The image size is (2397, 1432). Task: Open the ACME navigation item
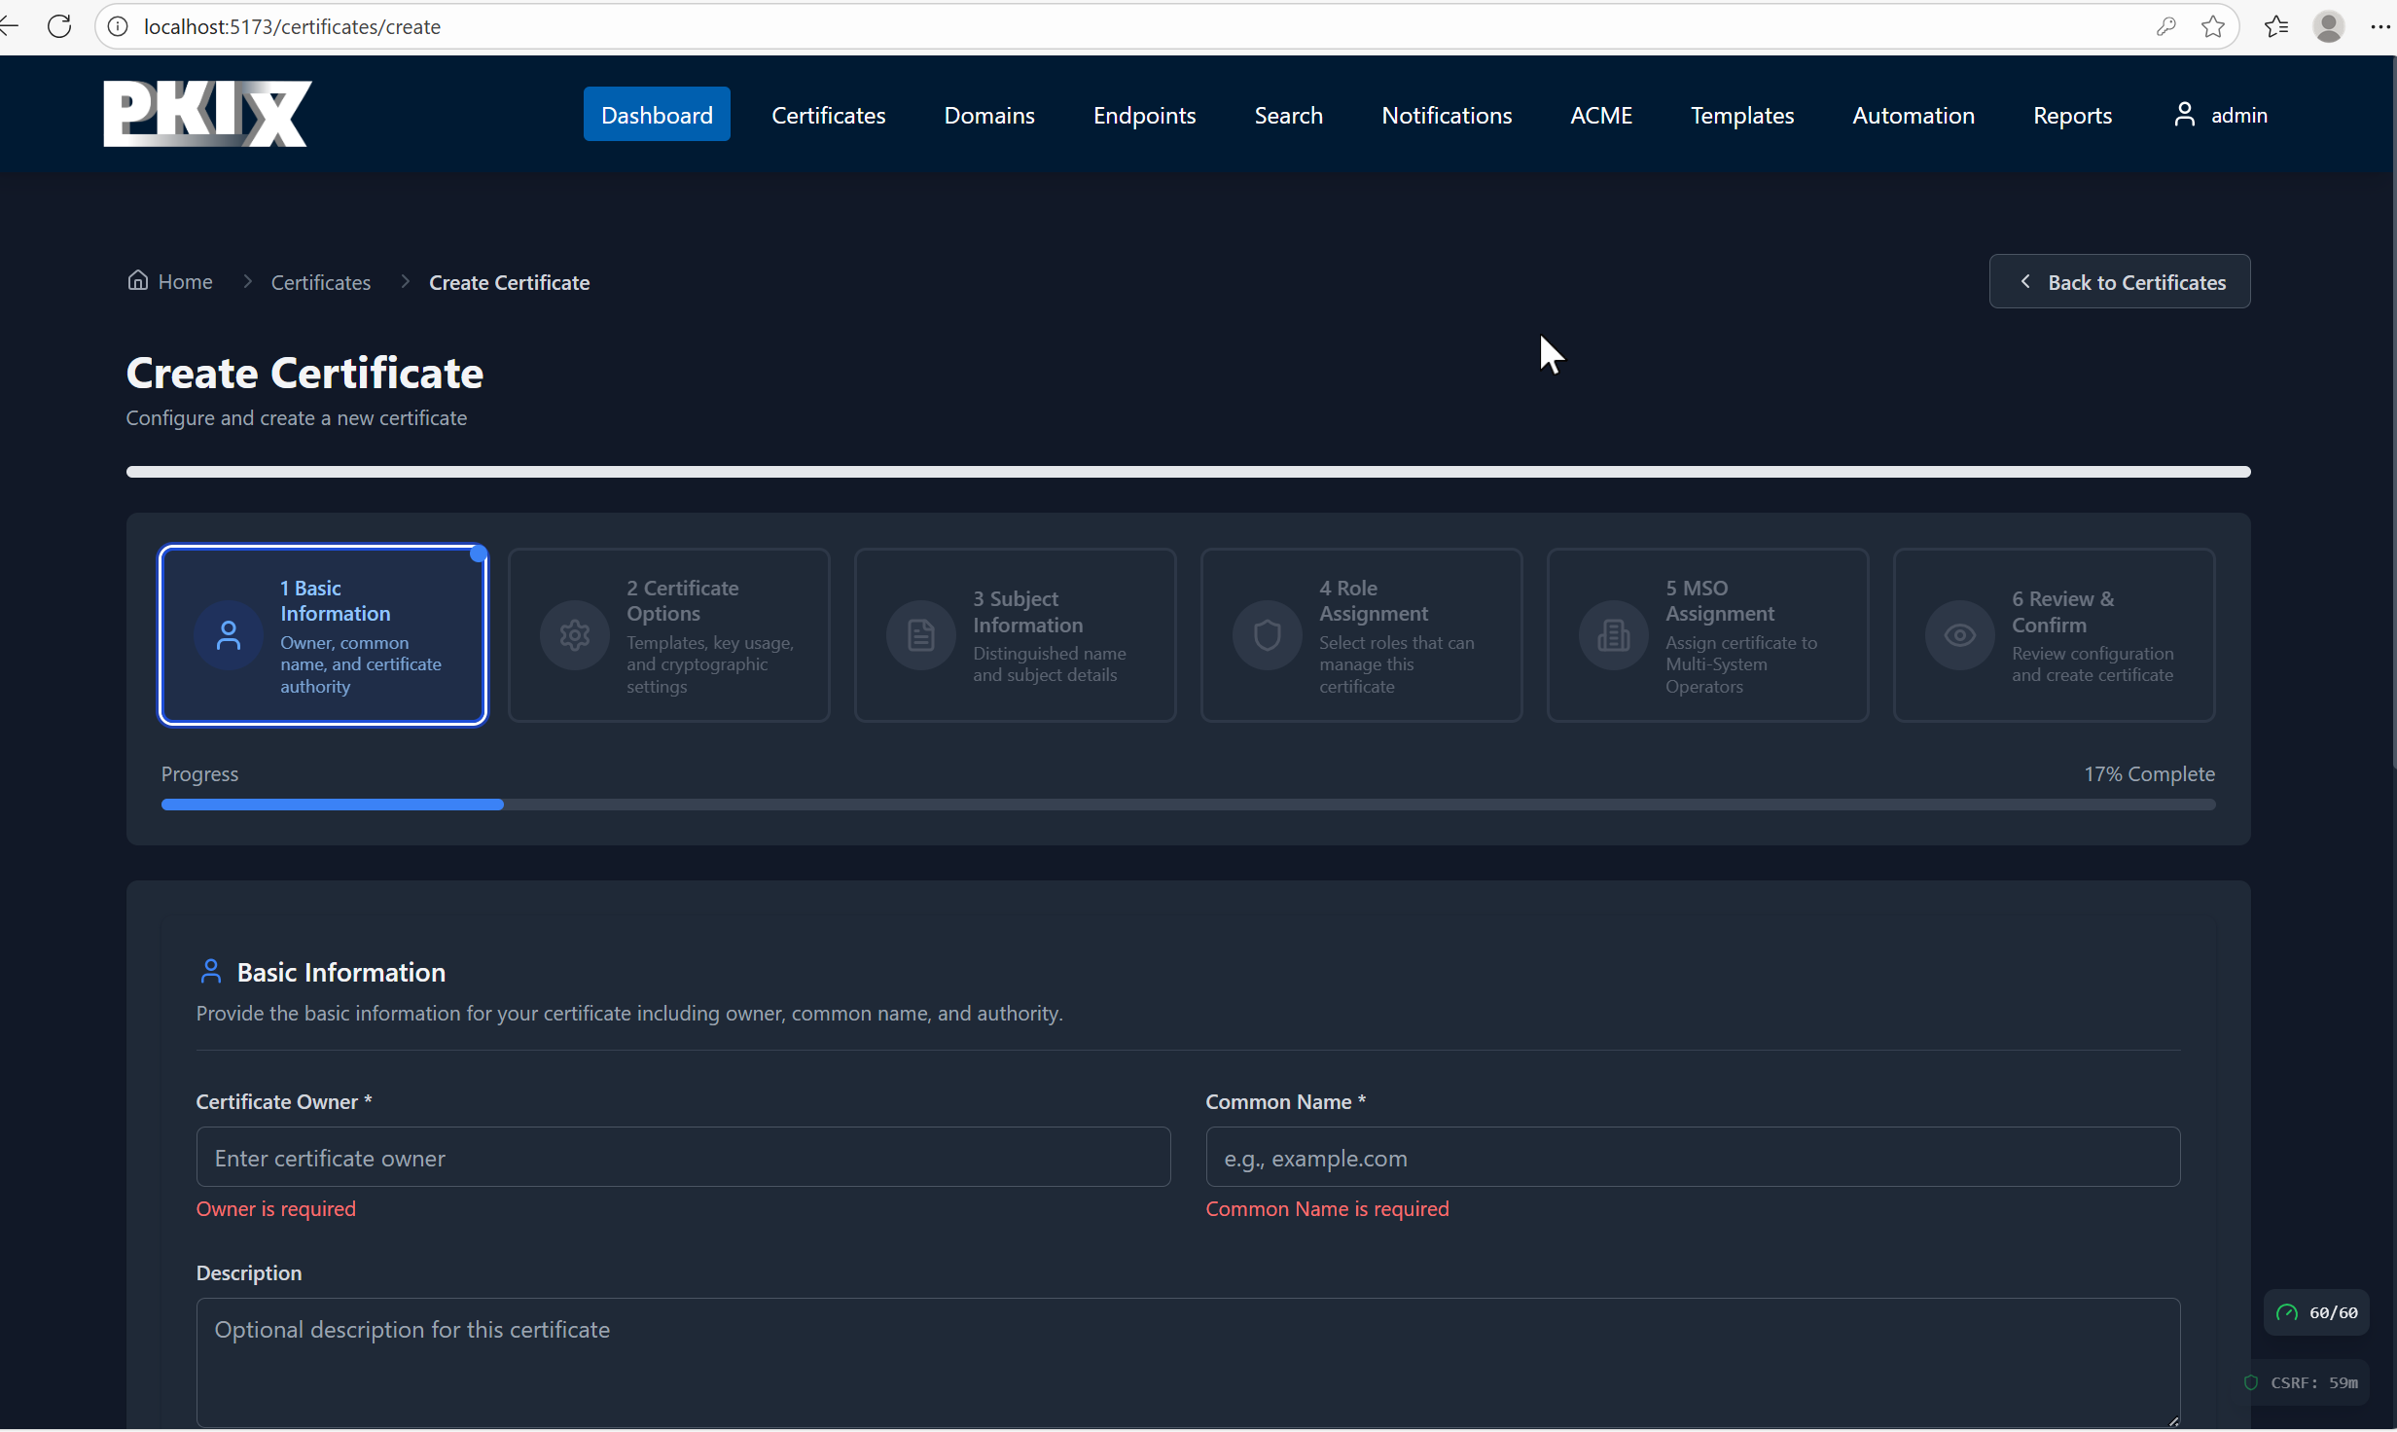pos(1600,115)
